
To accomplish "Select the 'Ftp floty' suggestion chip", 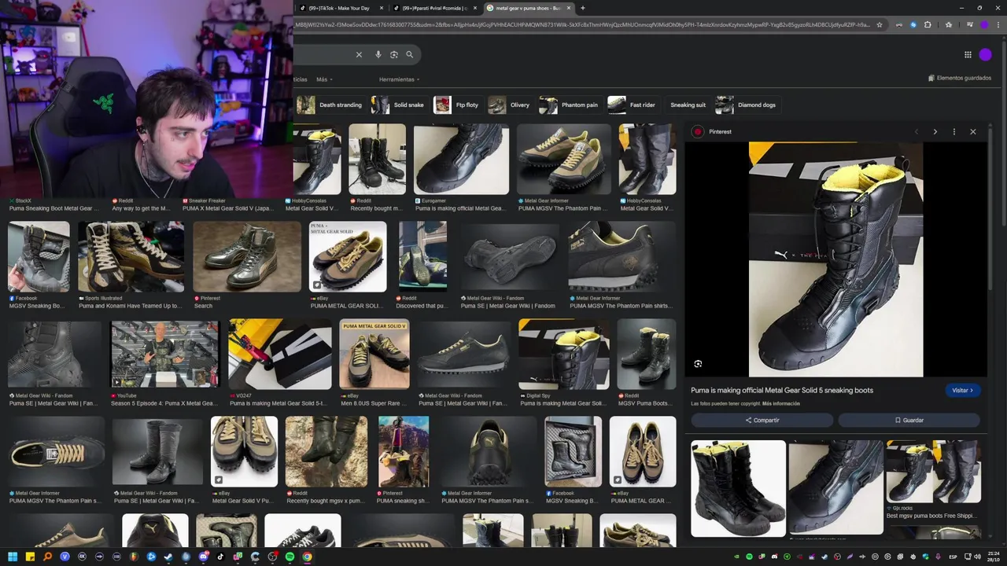I will [x=457, y=105].
